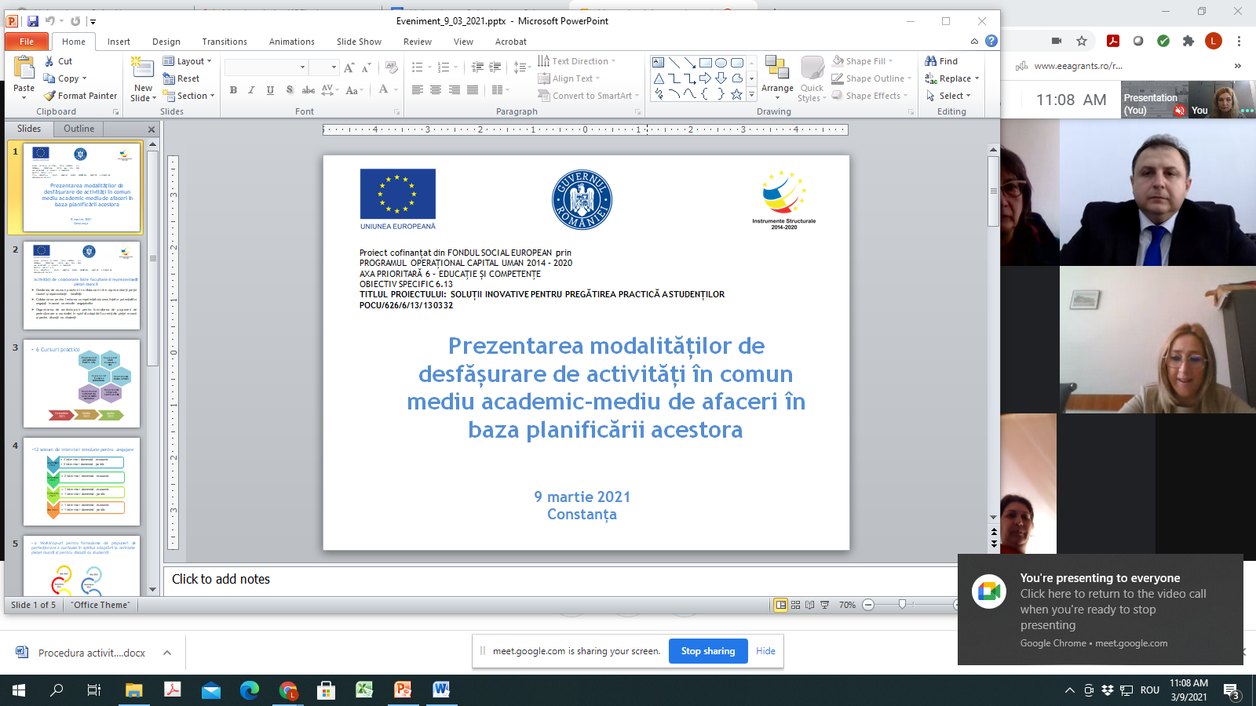This screenshot has width=1256, height=706.
Task: Open the Insert ribbon tab
Action: click(x=119, y=42)
